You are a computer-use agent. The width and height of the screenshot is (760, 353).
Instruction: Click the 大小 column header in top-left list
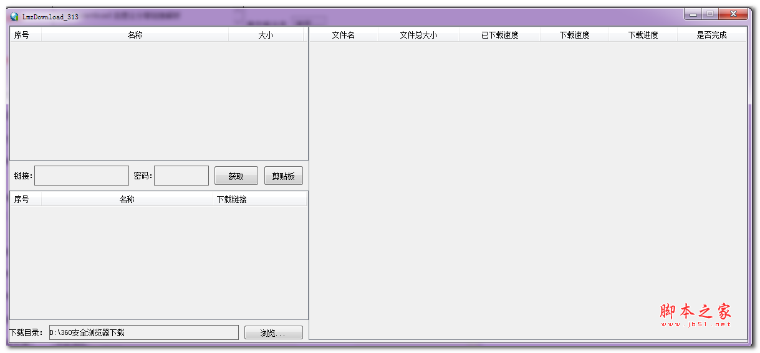pos(266,35)
